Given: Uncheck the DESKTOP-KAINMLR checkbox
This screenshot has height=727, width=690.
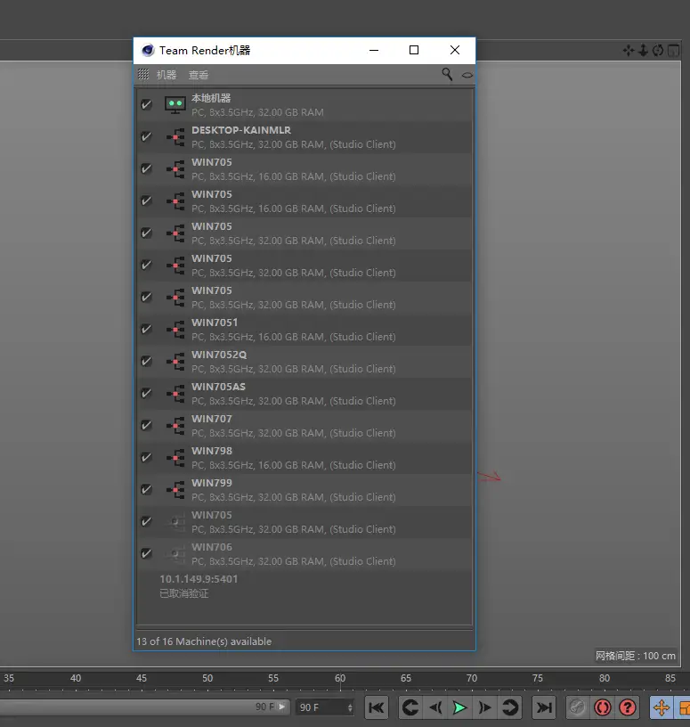Looking at the screenshot, I should [146, 136].
